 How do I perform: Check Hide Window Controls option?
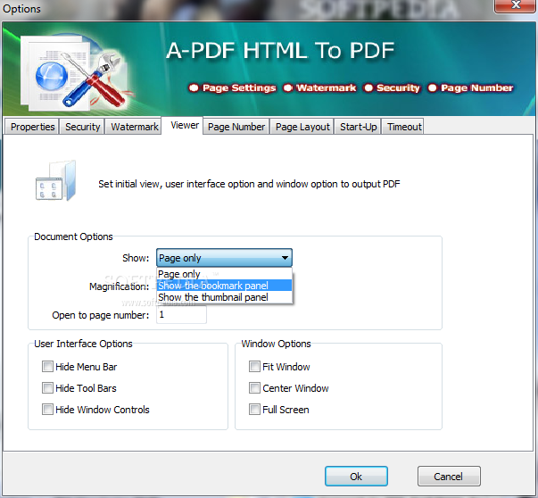point(47,409)
